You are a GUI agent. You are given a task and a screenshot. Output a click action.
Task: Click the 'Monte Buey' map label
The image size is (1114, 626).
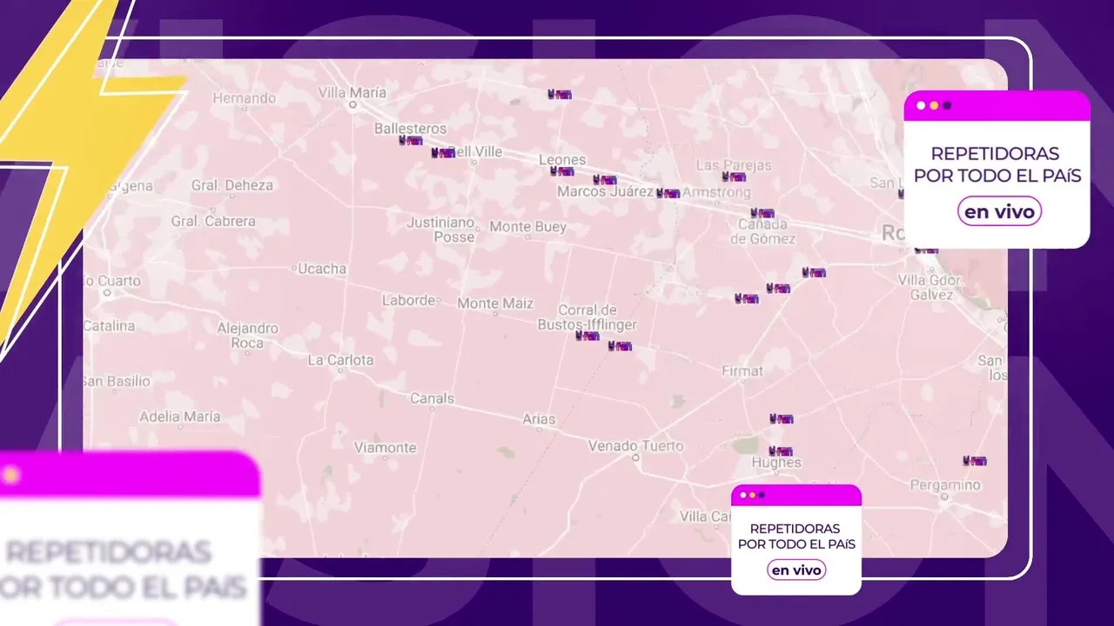coord(527,227)
